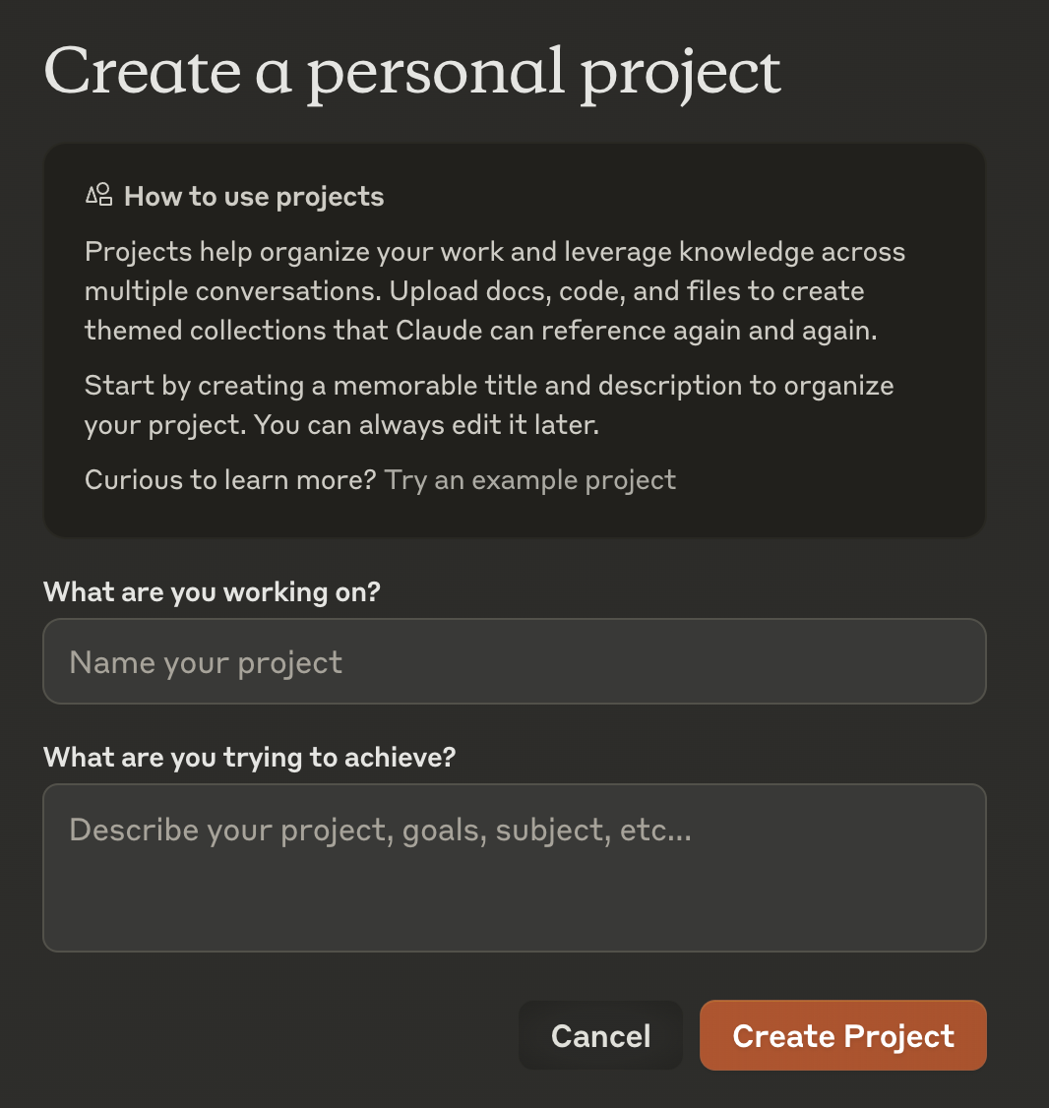Image resolution: width=1049 pixels, height=1108 pixels.
Task: Click the You can always edit it later sentence
Action: (426, 425)
